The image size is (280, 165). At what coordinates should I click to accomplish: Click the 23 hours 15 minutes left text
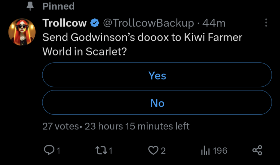click(x=137, y=126)
